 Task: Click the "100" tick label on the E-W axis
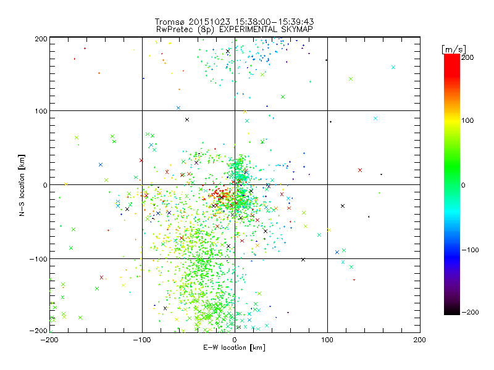point(327,340)
